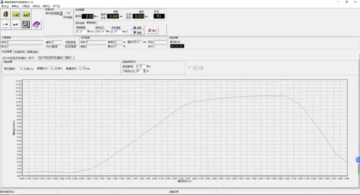Select stress-strain curve (饱和) tab

56,58
